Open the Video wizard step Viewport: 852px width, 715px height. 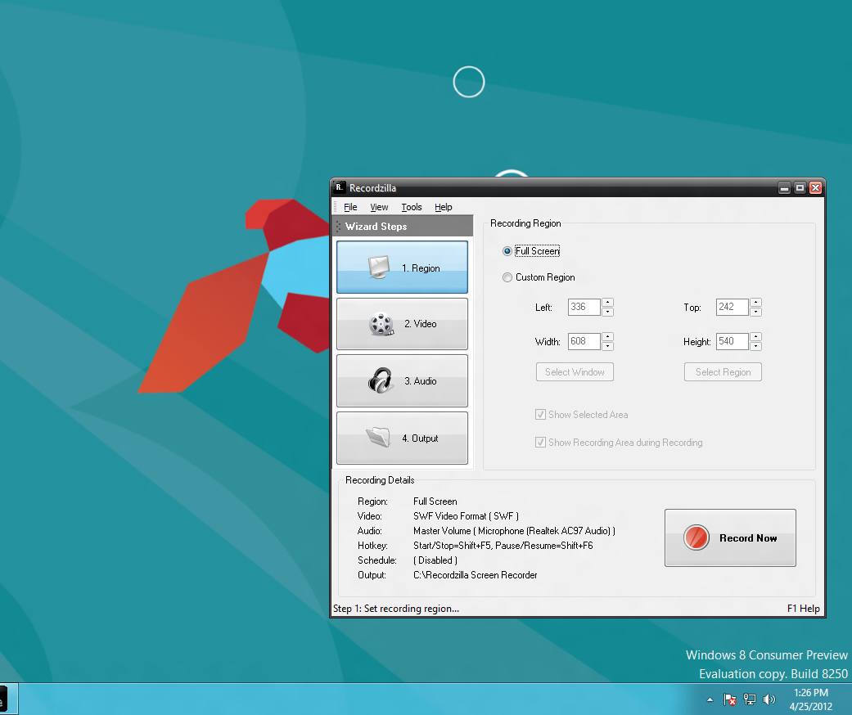[x=402, y=324]
